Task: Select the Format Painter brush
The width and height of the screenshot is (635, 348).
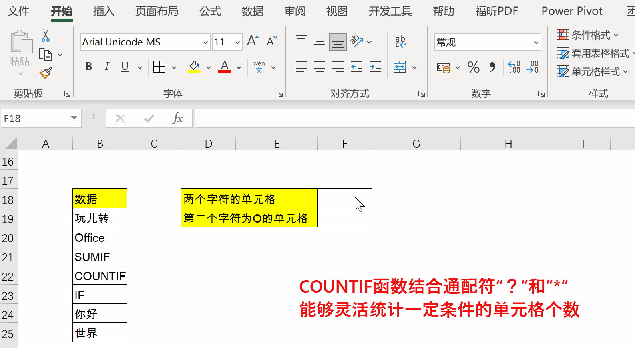Action: tap(46, 73)
